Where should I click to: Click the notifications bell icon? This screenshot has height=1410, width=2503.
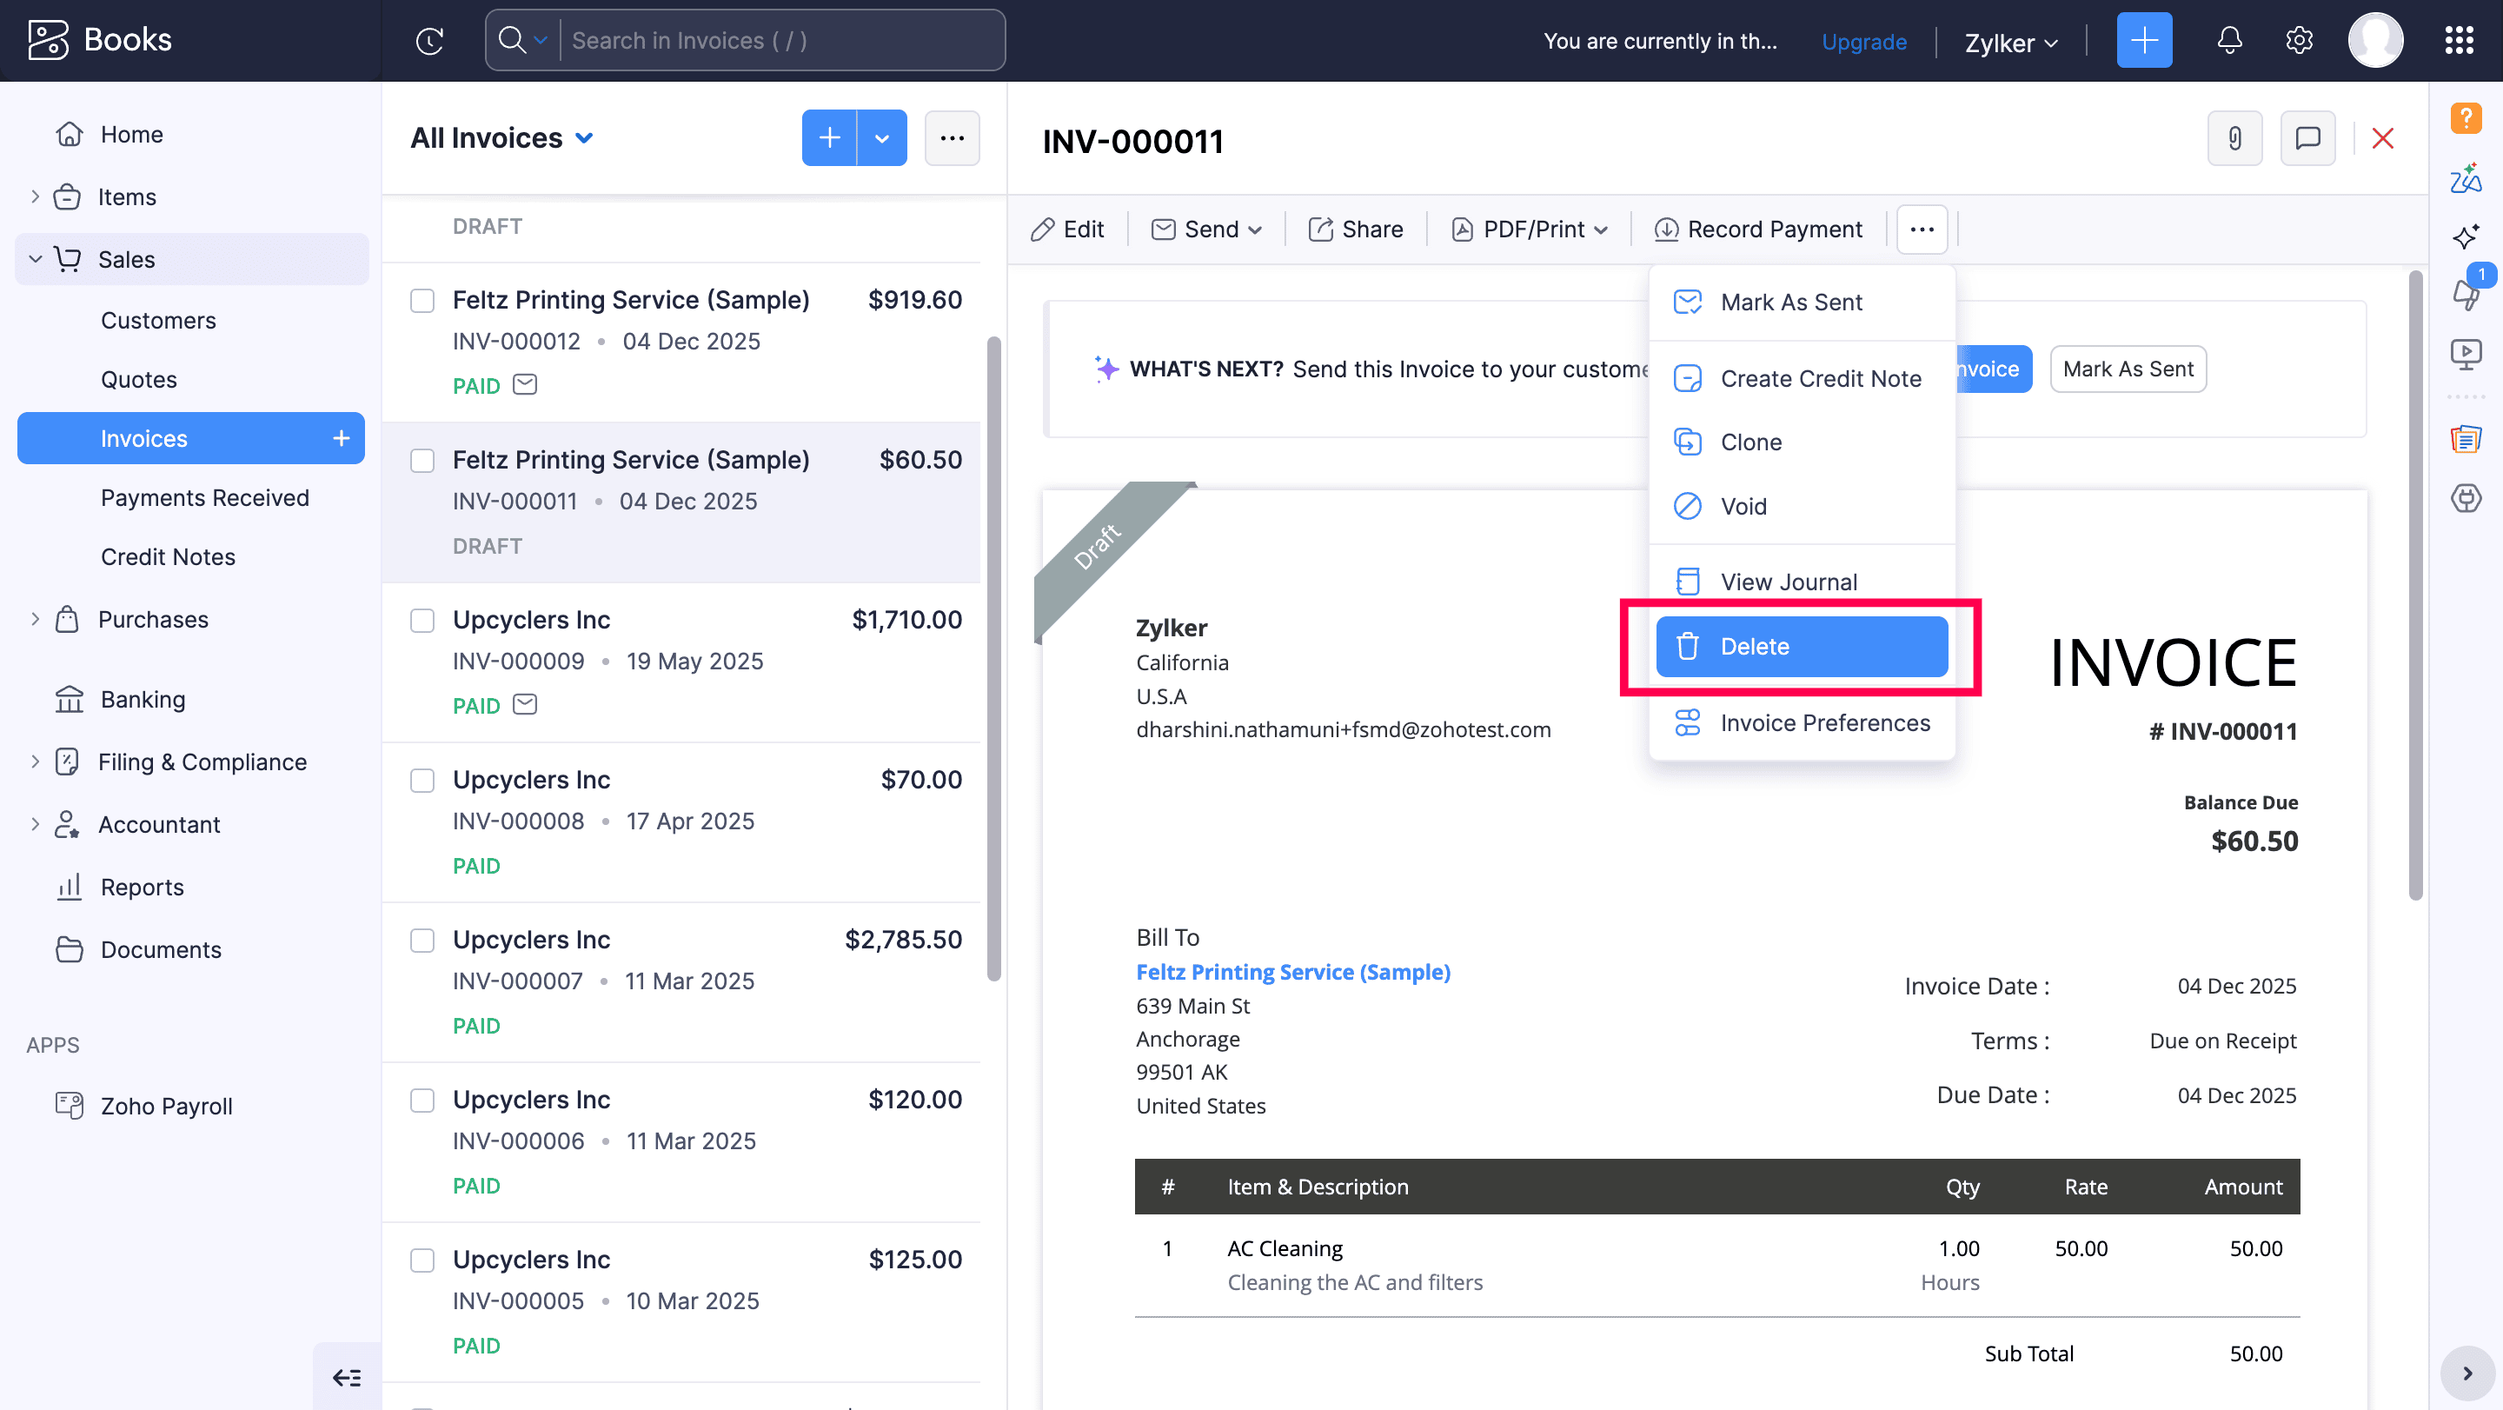point(2229,41)
